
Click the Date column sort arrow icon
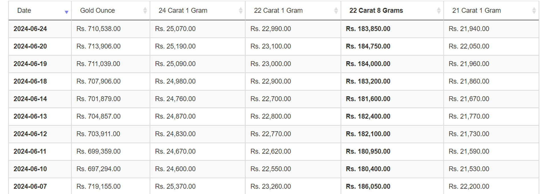[x=66, y=12]
